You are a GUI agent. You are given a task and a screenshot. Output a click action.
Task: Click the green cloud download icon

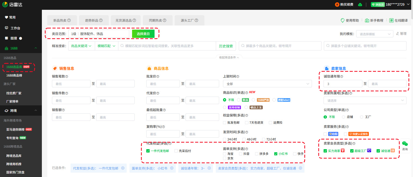point(360,5)
